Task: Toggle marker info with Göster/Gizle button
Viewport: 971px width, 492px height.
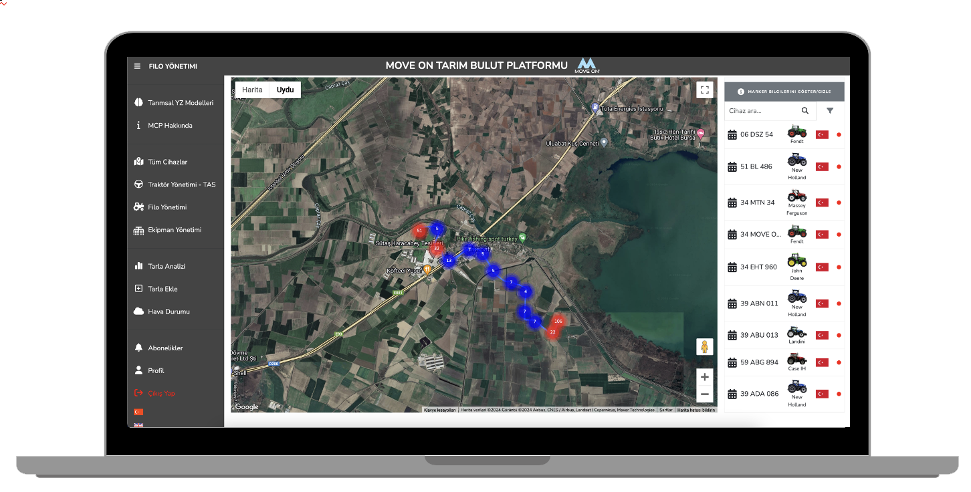Action: coord(784,92)
